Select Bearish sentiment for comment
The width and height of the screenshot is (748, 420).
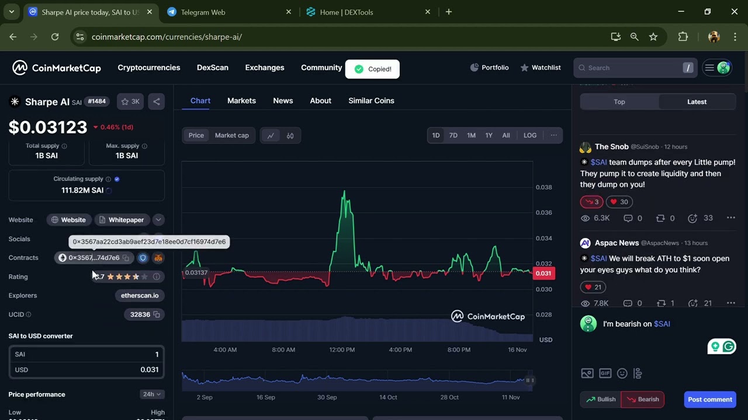click(x=642, y=400)
